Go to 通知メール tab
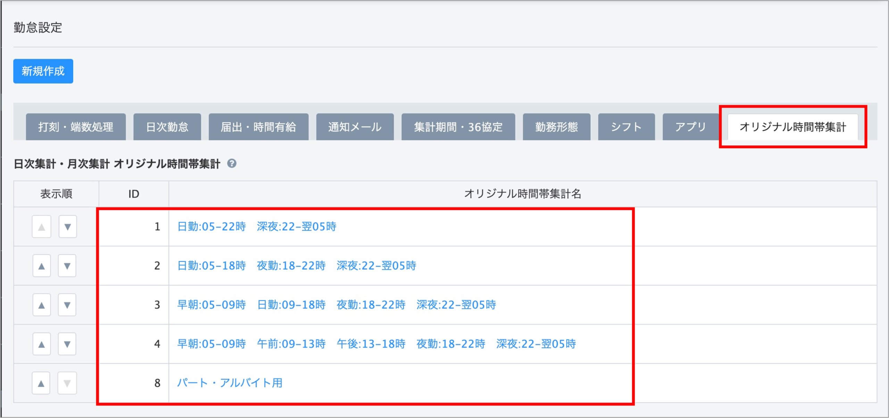 (x=355, y=127)
